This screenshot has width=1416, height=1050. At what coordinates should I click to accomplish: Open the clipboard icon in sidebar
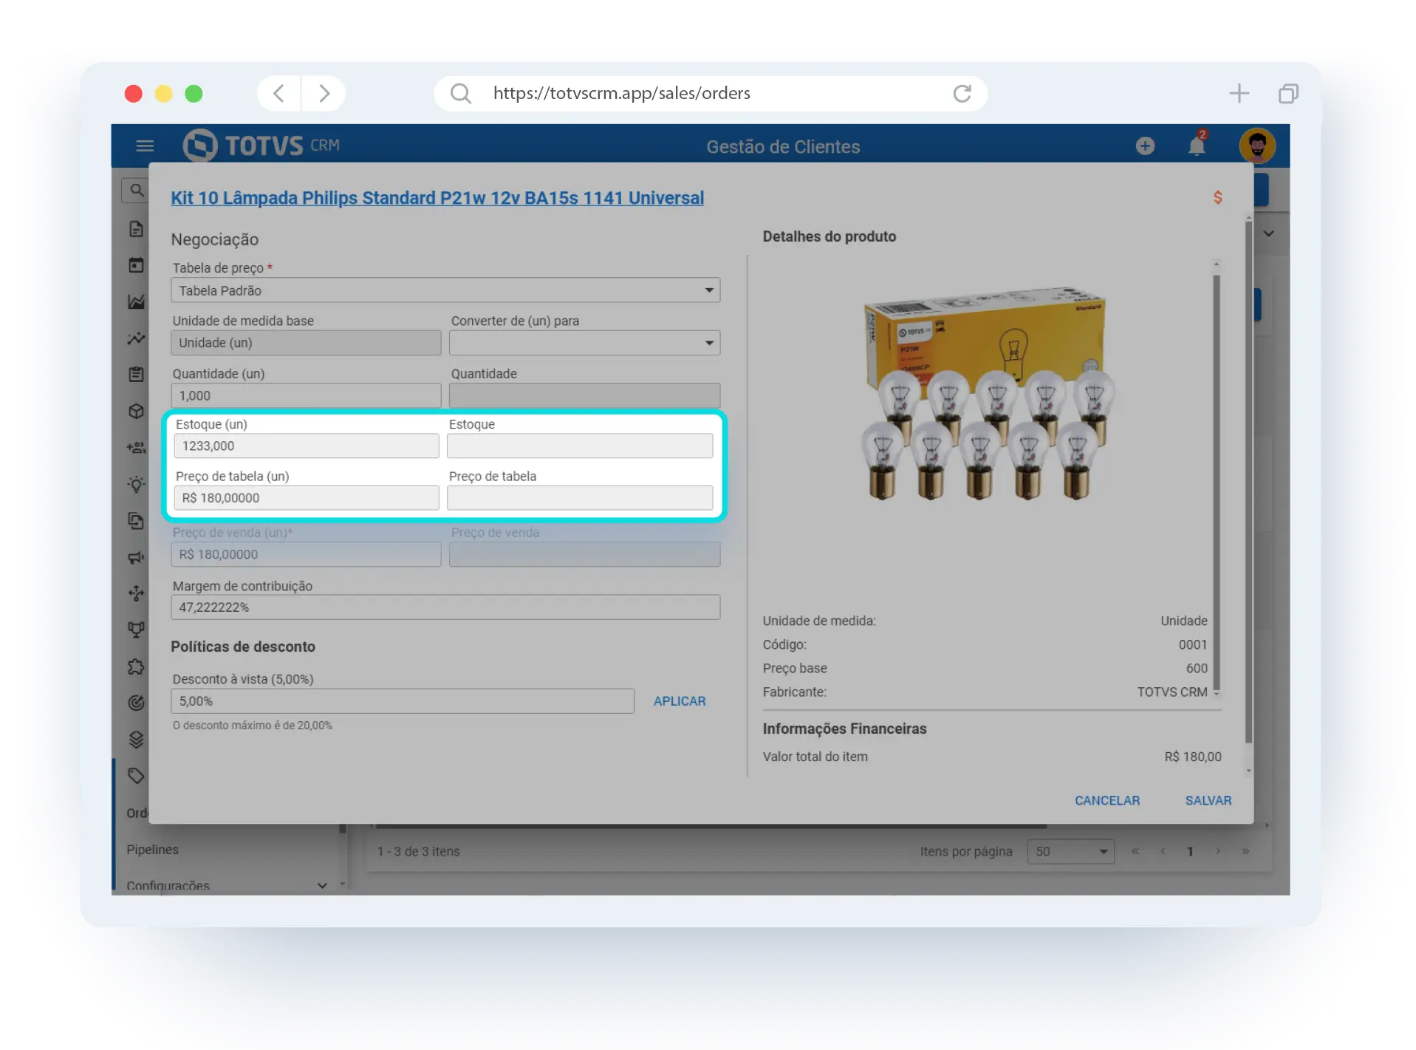[137, 375]
